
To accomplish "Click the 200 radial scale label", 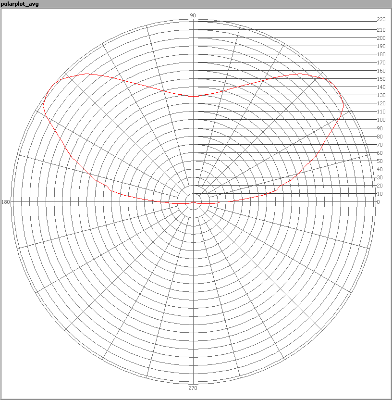I will point(381,38).
